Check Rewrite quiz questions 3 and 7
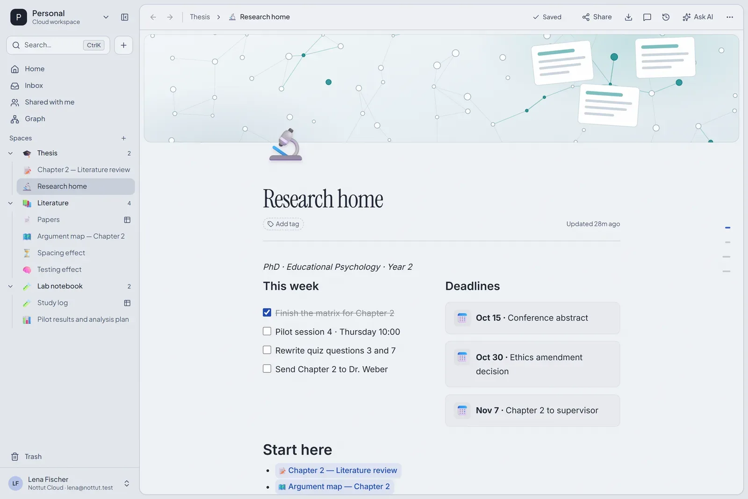748x499 pixels. [267, 350]
